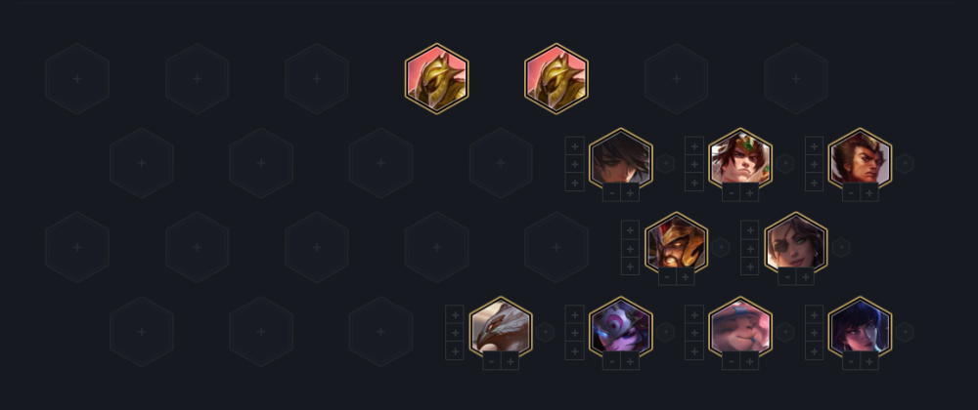Increase star level of Teemo with plus
Viewport: 978px width, 410px height.
750,361
